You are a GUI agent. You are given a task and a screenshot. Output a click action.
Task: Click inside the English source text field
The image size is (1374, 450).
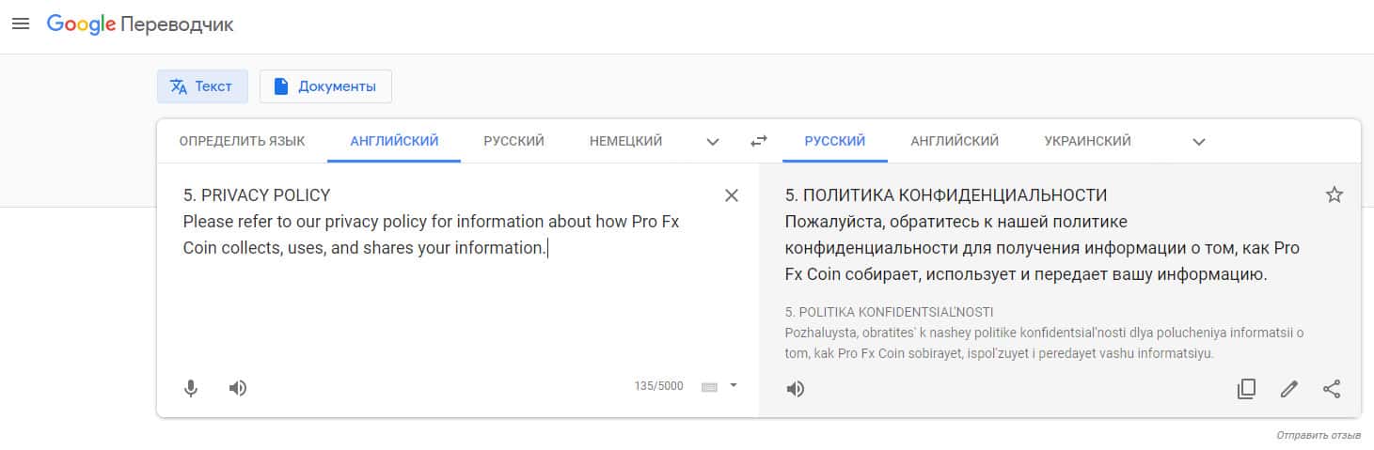[x=451, y=301]
